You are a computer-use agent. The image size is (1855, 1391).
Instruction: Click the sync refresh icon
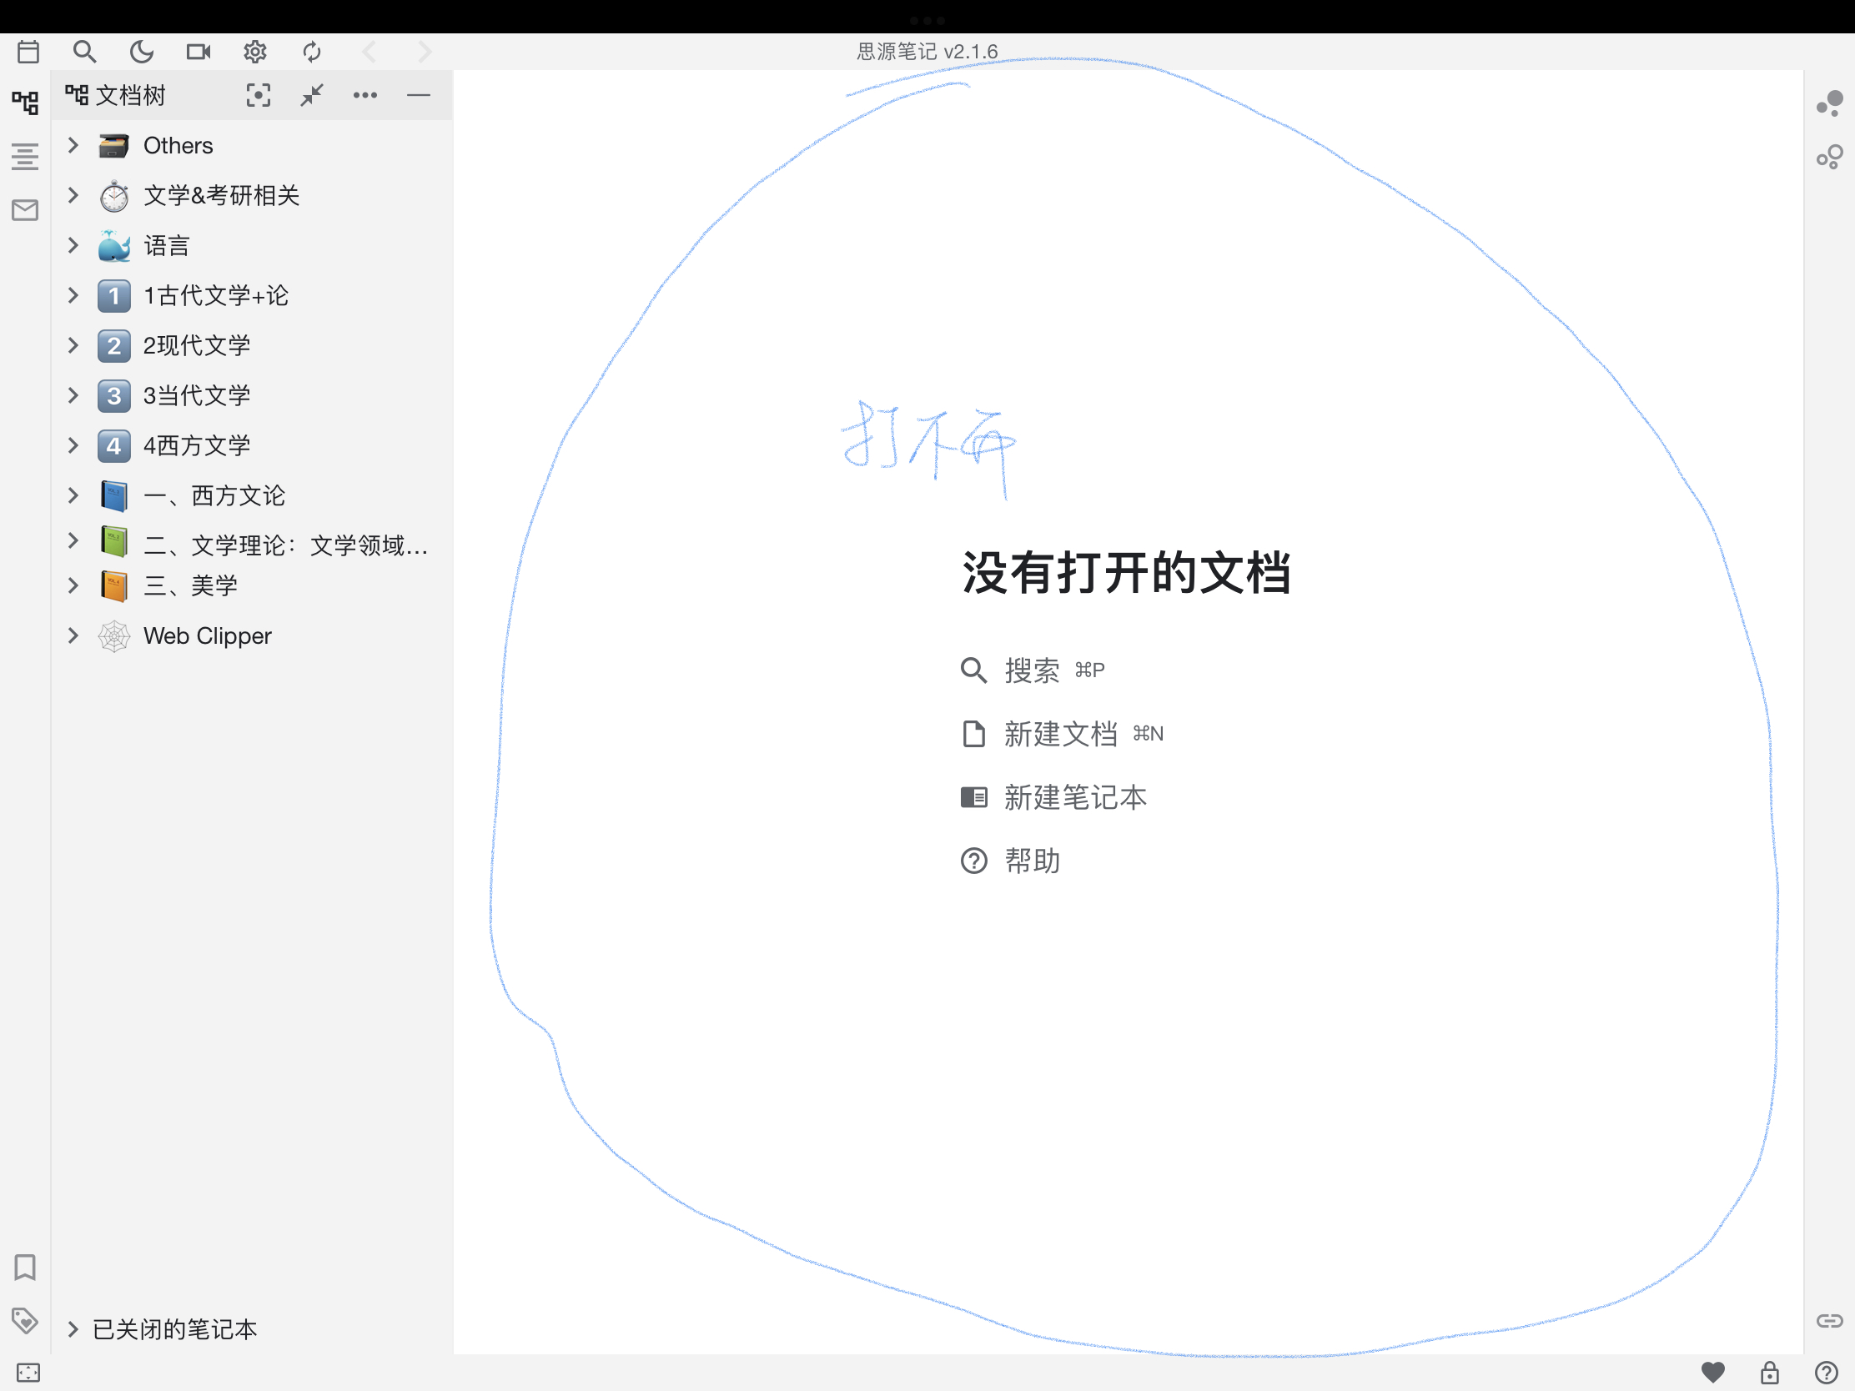(x=312, y=52)
